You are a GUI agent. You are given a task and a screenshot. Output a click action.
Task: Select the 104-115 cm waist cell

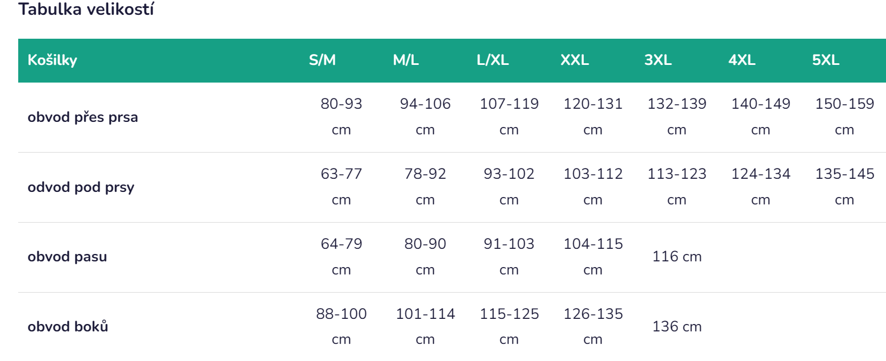[x=593, y=256]
